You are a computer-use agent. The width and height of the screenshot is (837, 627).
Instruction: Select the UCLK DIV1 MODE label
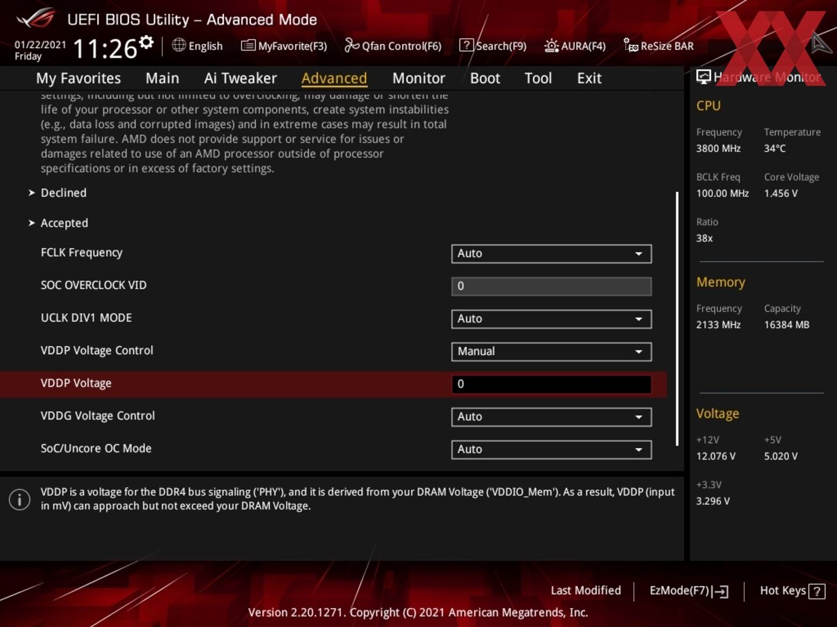pos(86,318)
